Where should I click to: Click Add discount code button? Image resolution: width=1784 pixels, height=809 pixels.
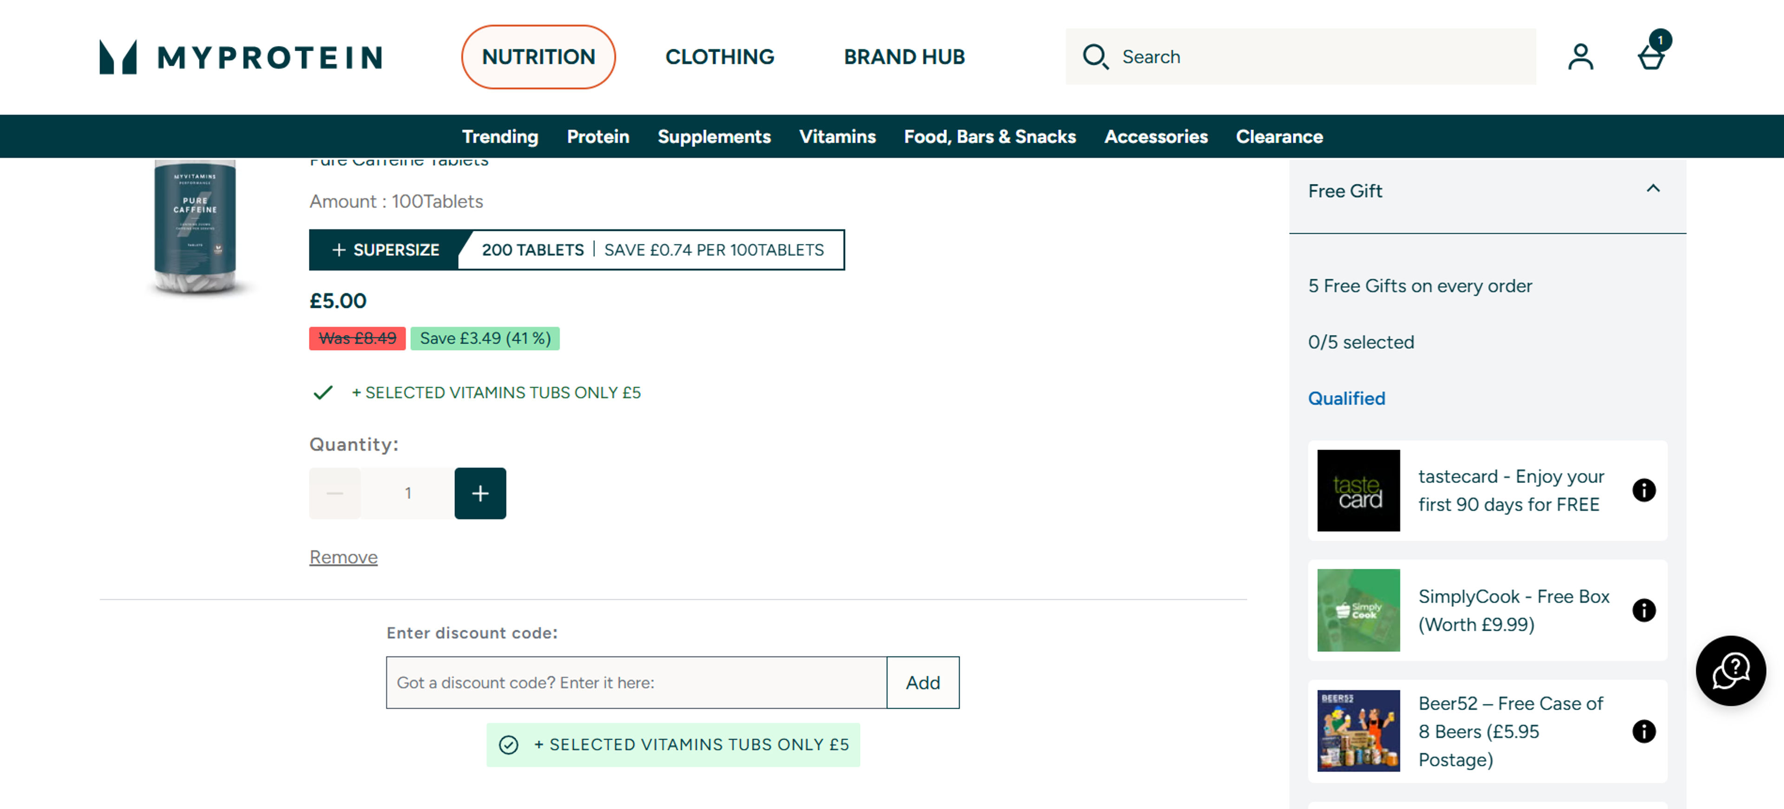pyautogui.click(x=923, y=682)
